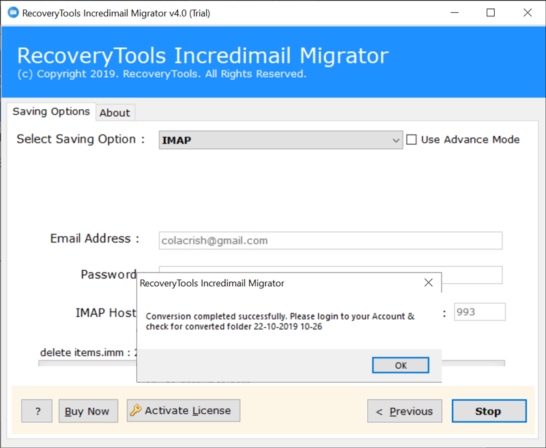
Task: Click the 'Email Address :' label
Action: coord(95,238)
